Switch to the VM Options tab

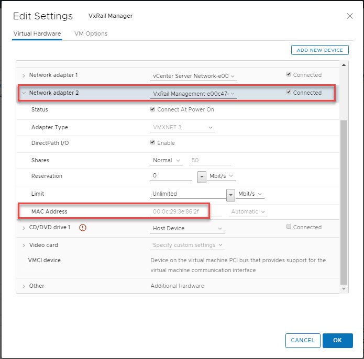91,33
